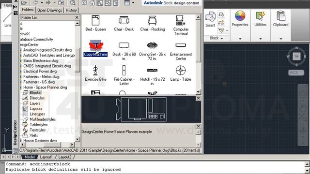Click block list scroll down arrow

(198, 92)
